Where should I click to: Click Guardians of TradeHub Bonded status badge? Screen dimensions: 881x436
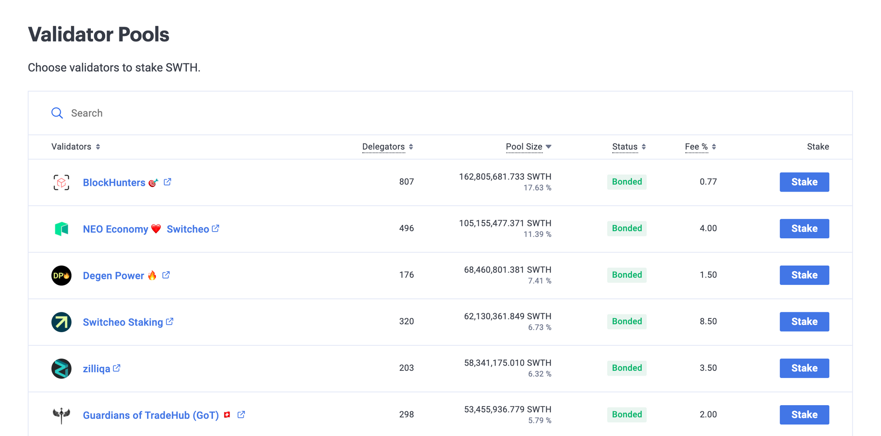coord(627,415)
